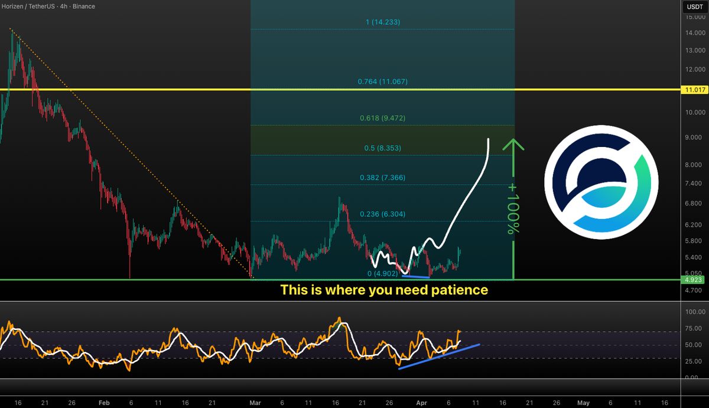Screen dimensions: 709x408
Task: Select the yellow 11.017 price label
Action: [694, 90]
